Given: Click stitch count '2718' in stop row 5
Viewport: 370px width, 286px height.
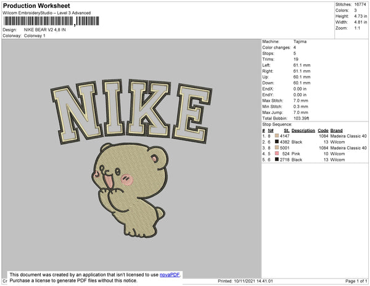Looking at the screenshot, I should coord(284,160).
